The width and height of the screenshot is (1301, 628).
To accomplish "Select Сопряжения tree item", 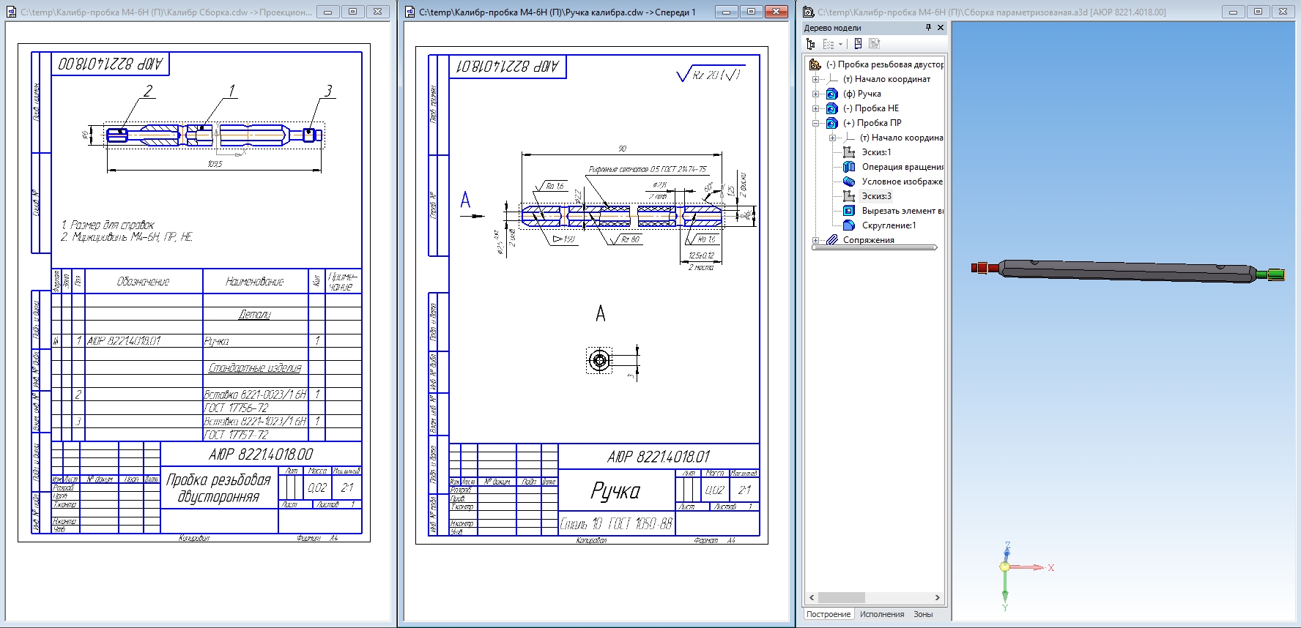I will tap(868, 240).
